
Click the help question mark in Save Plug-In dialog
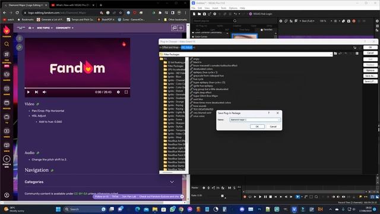(269, 113)
